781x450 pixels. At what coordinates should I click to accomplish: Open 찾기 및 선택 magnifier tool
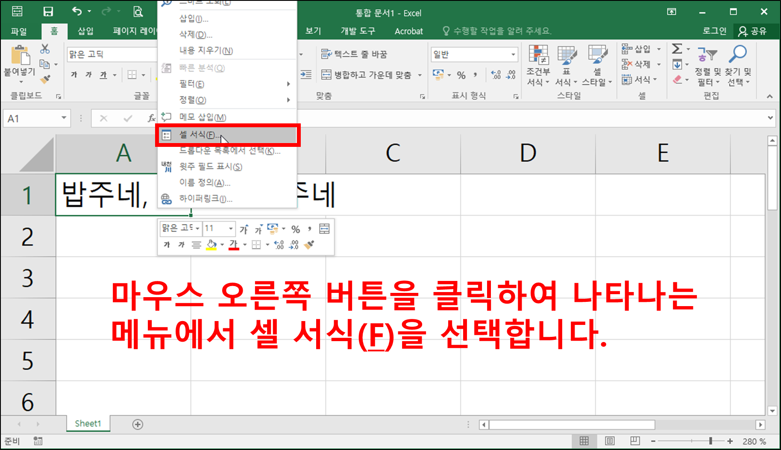click(x=738, y=65)
